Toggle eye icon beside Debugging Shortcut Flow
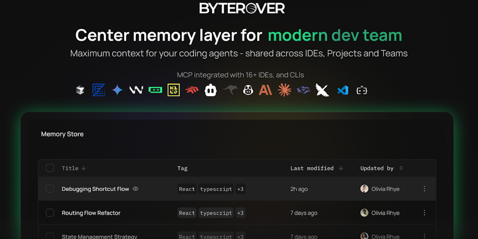Viewport: 478px width, 239px height. tap(136, 189)
